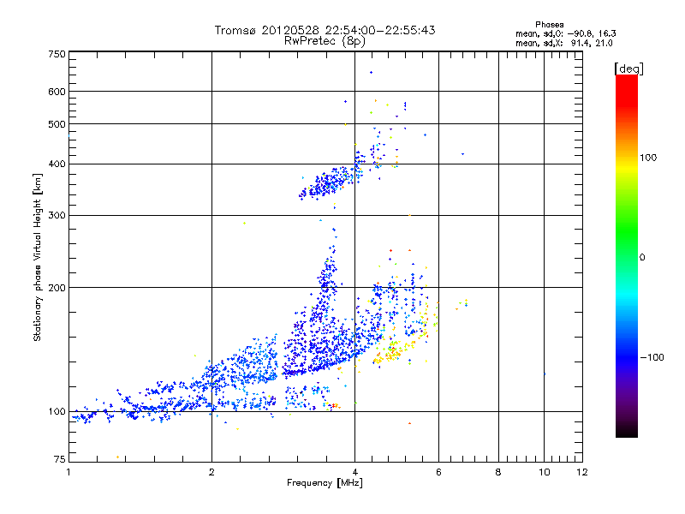Click the black bottom of the colorbar
The height and width of the screenshot is (514, 685).
click(627, 431)
